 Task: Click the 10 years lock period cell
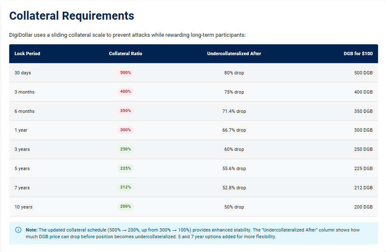23,207
